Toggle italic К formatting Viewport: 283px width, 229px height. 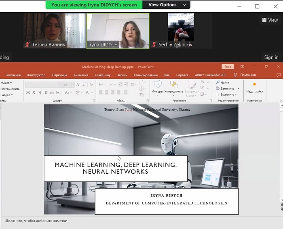[34, 92]
